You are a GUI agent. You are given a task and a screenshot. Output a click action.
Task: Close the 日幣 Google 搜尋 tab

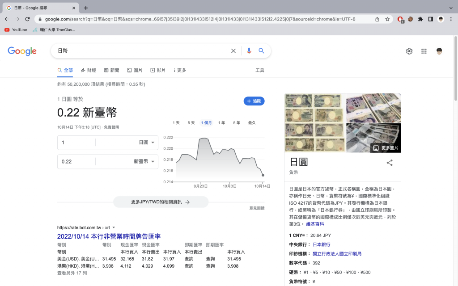coord(74,8)
